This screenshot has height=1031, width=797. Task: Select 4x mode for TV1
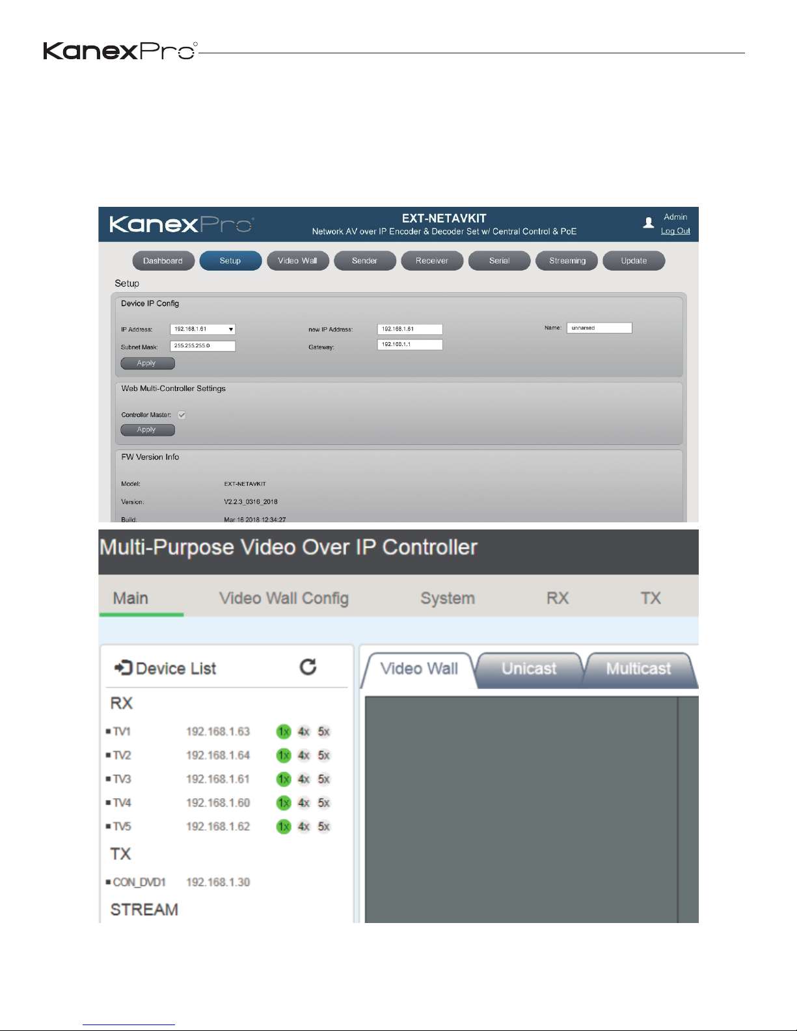[x=304, y=732]
